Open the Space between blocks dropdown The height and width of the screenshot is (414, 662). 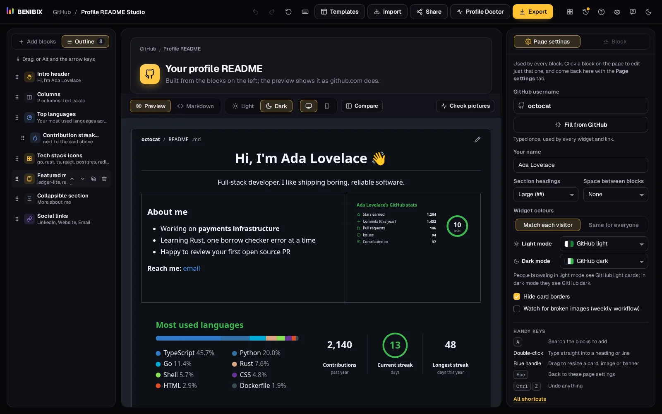coord(616,195)
